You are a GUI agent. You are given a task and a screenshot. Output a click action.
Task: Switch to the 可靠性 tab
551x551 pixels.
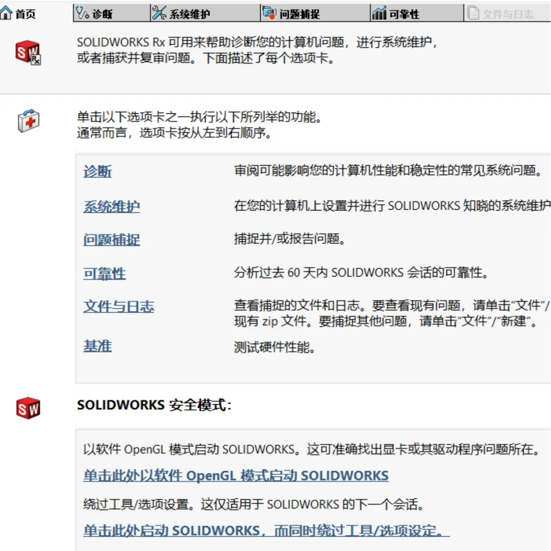(x=404, y=14)
